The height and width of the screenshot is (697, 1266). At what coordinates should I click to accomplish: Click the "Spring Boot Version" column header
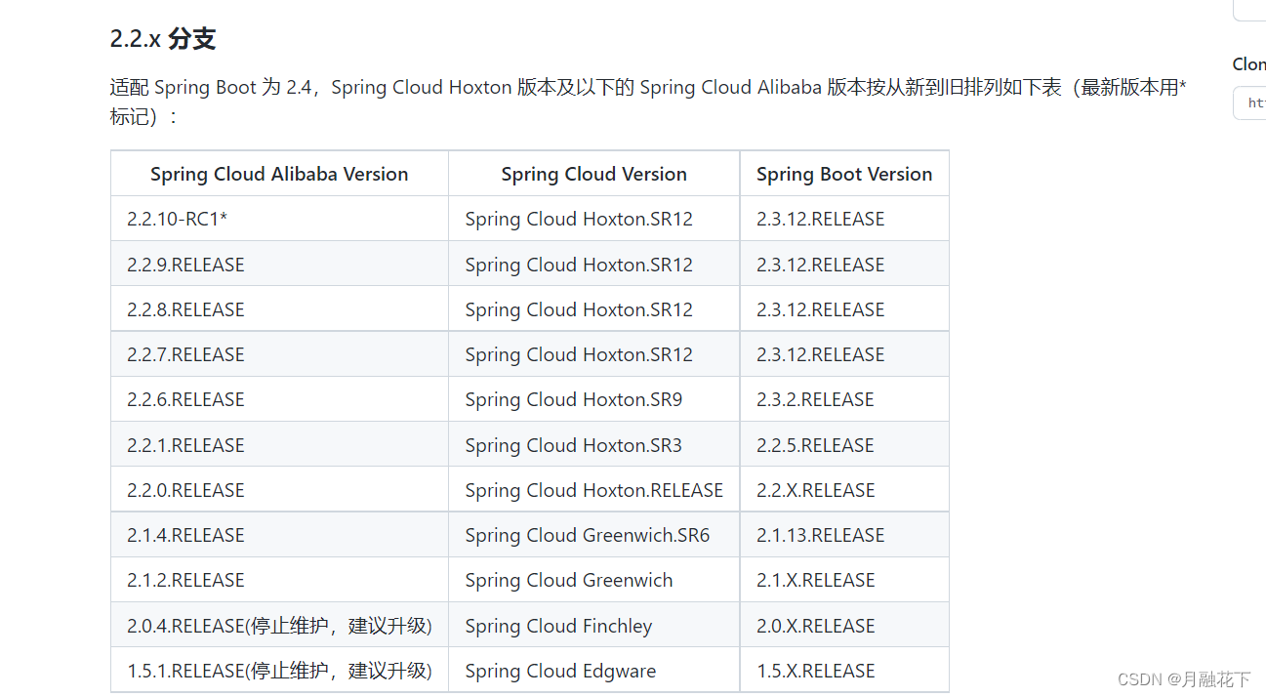(x=844, y=174)
